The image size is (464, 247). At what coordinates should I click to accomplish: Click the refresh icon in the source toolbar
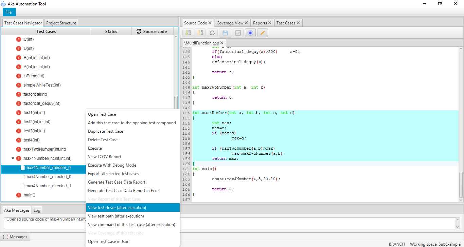coord(212,33)
